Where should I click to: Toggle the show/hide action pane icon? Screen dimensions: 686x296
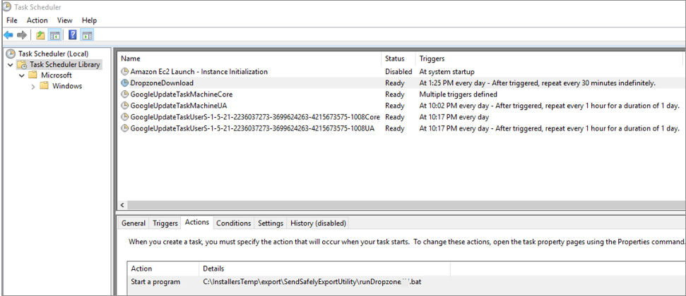point(87,35)
